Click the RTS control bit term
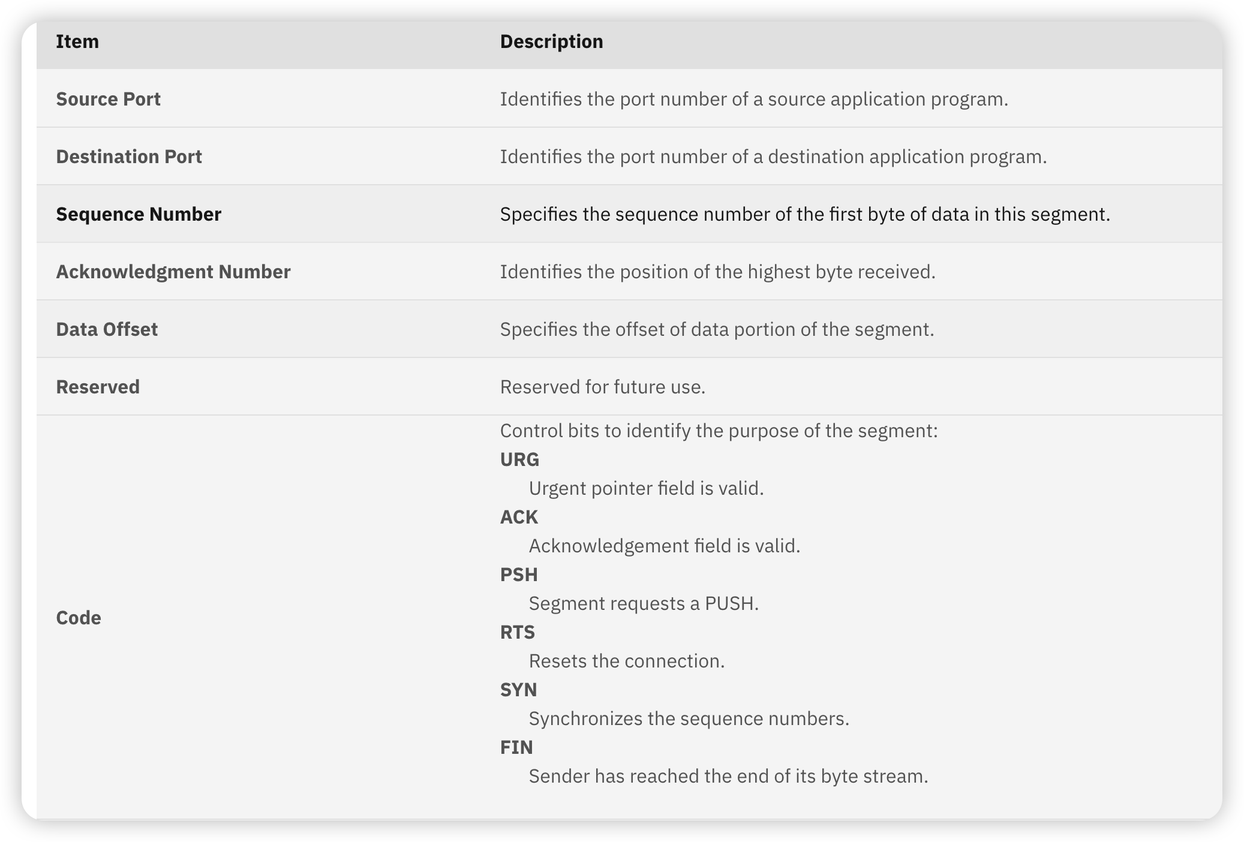 (517, 632)
